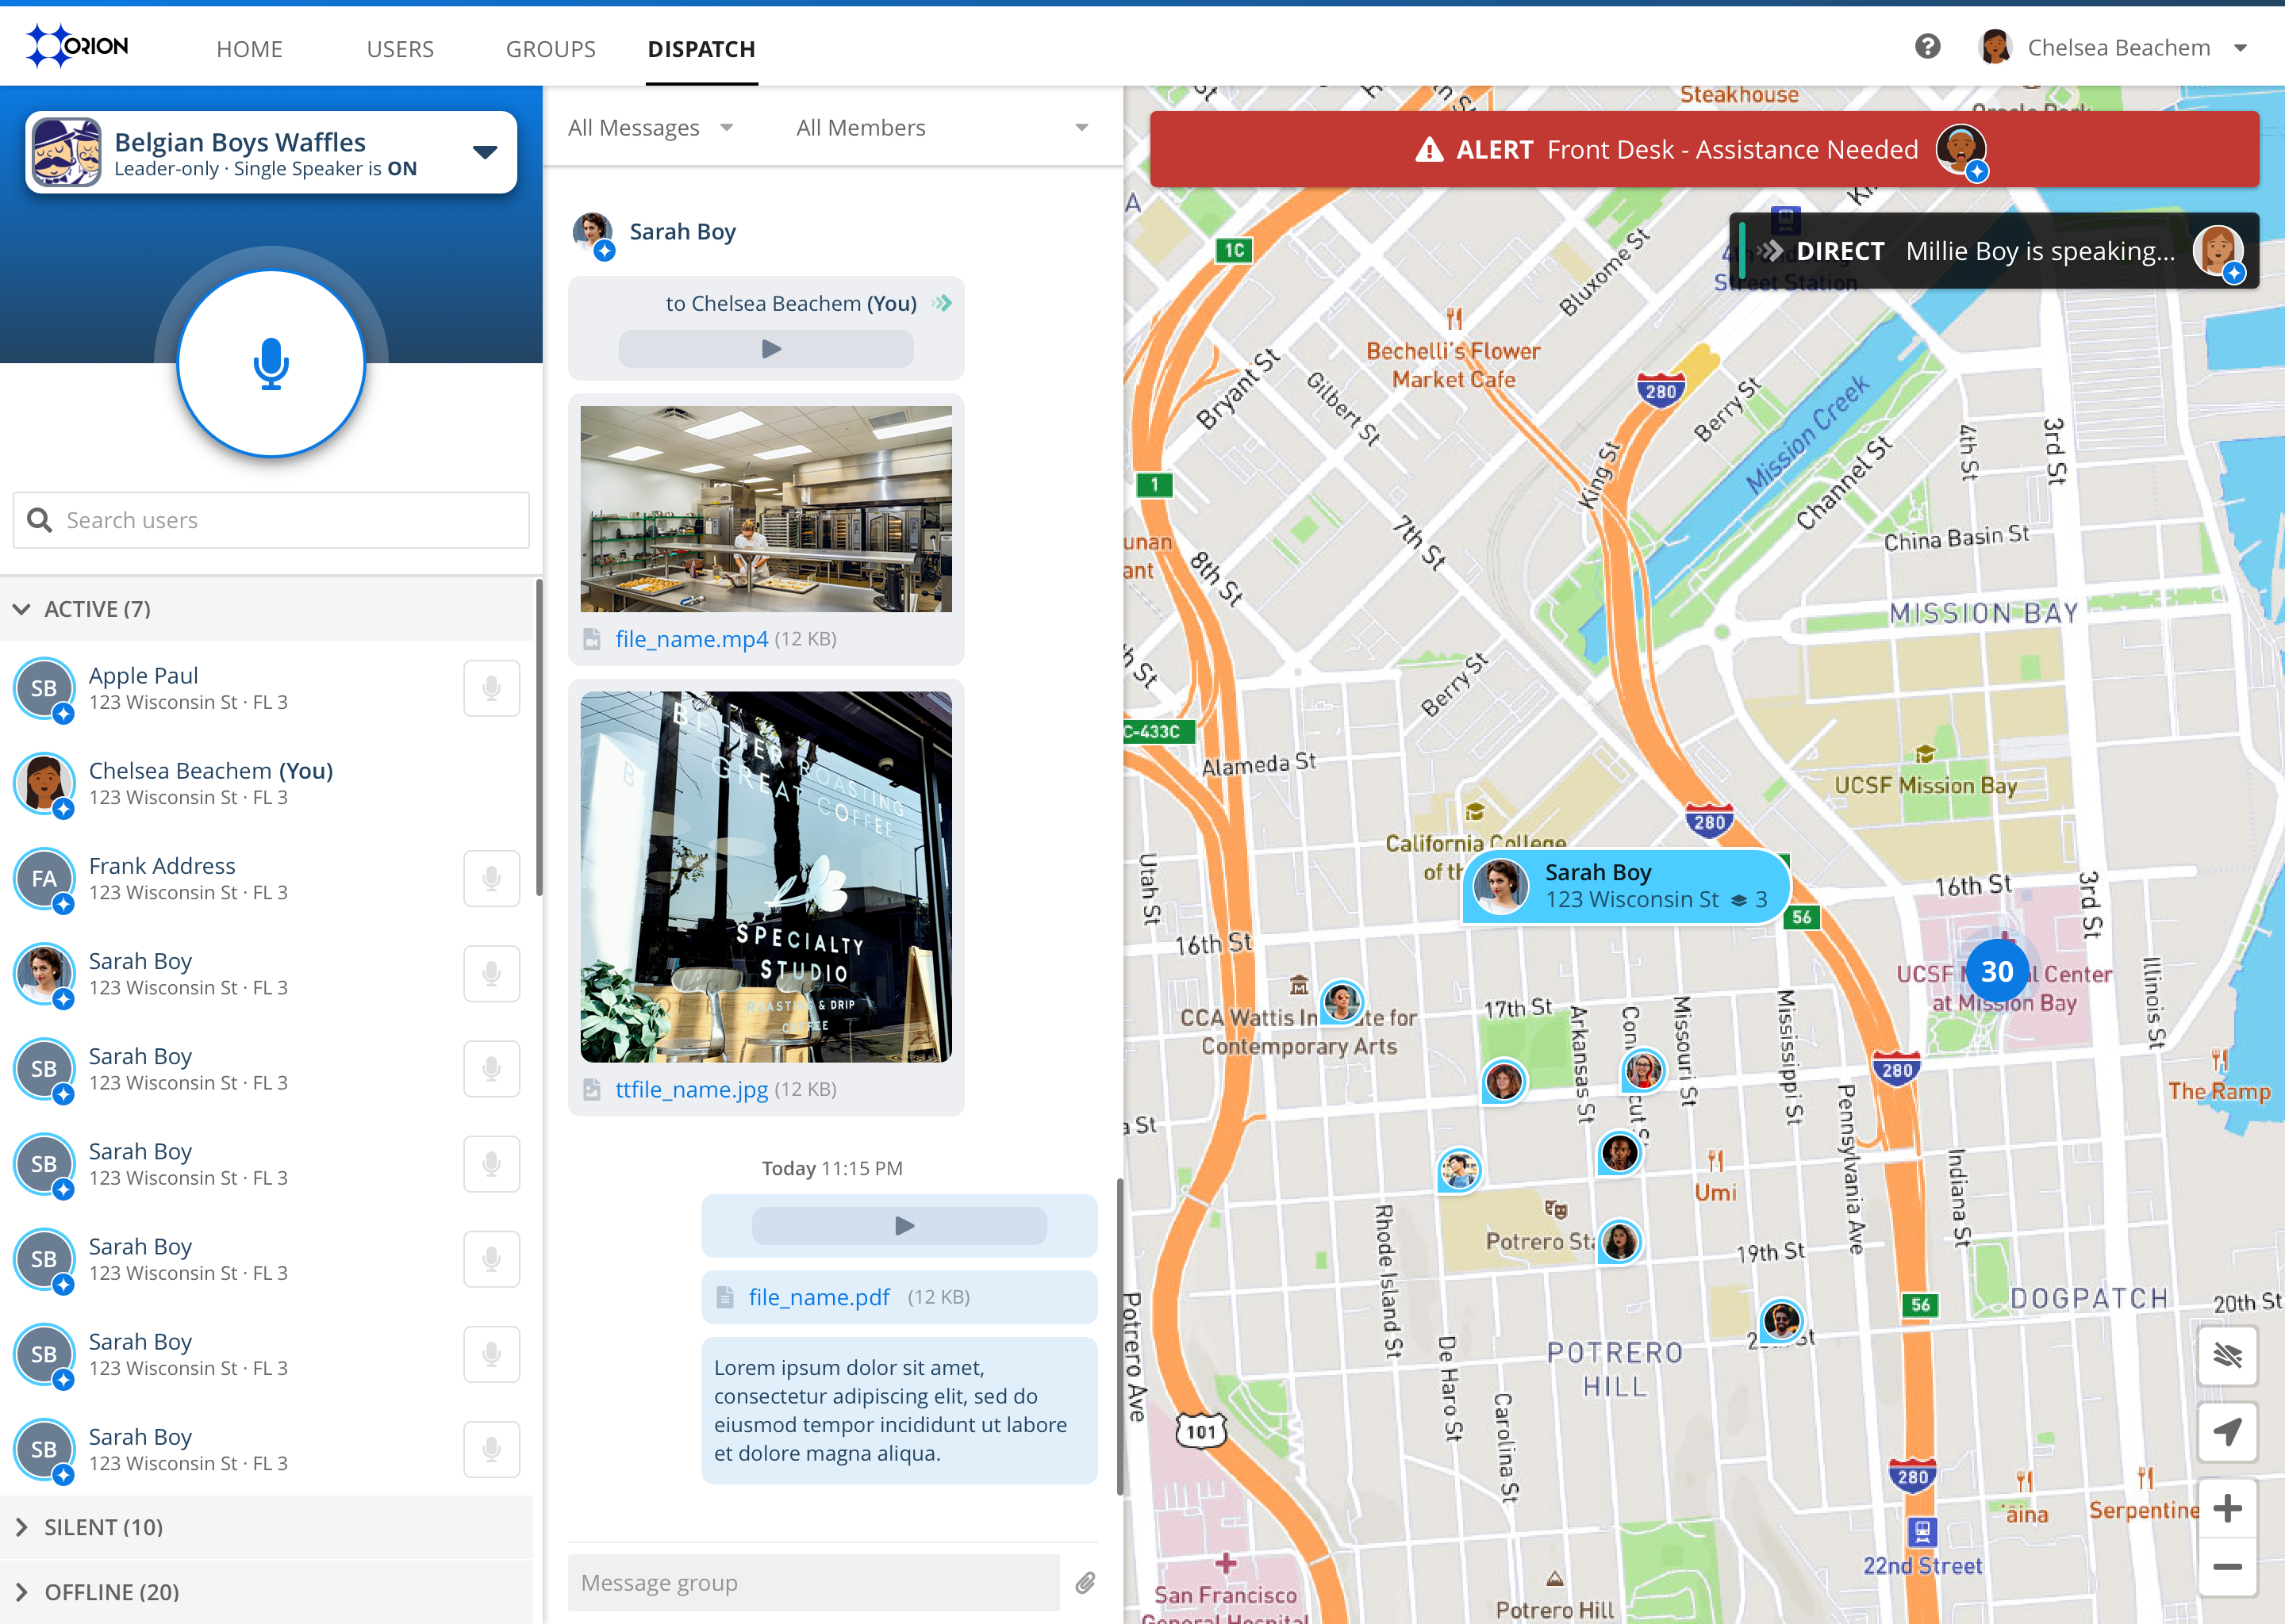2285x1624 pixels.
Task: Zoom in the map with plus button
Action: [x=2227, y=1508]
